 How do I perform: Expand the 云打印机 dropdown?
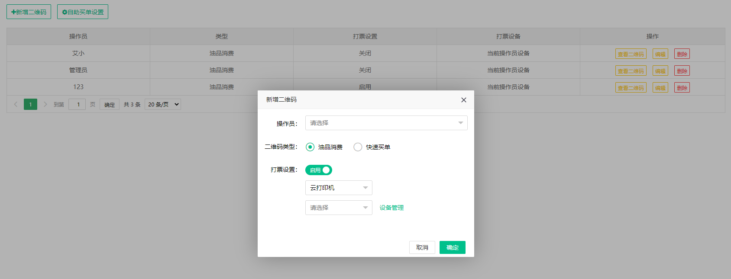pyautogui.click(x=339, y=188)
